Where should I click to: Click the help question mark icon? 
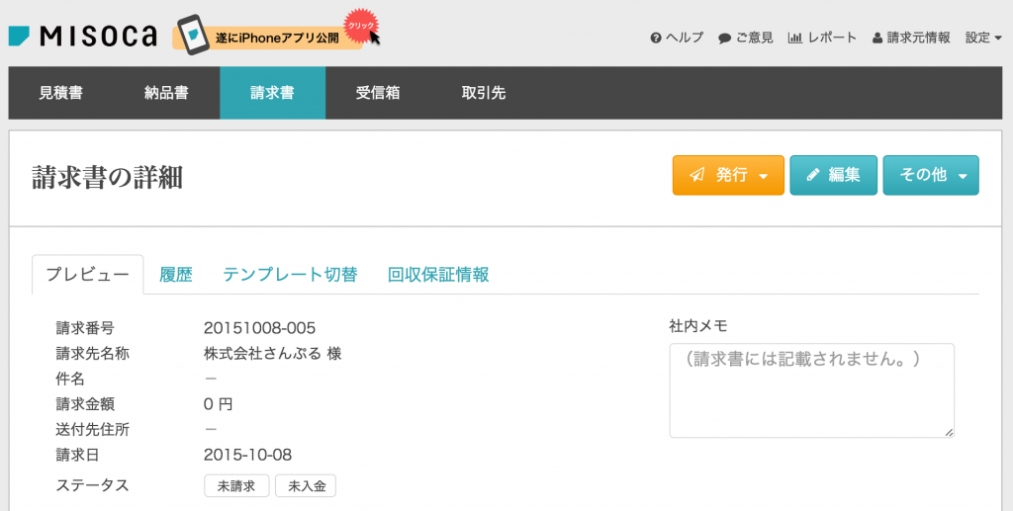(656, 39)
